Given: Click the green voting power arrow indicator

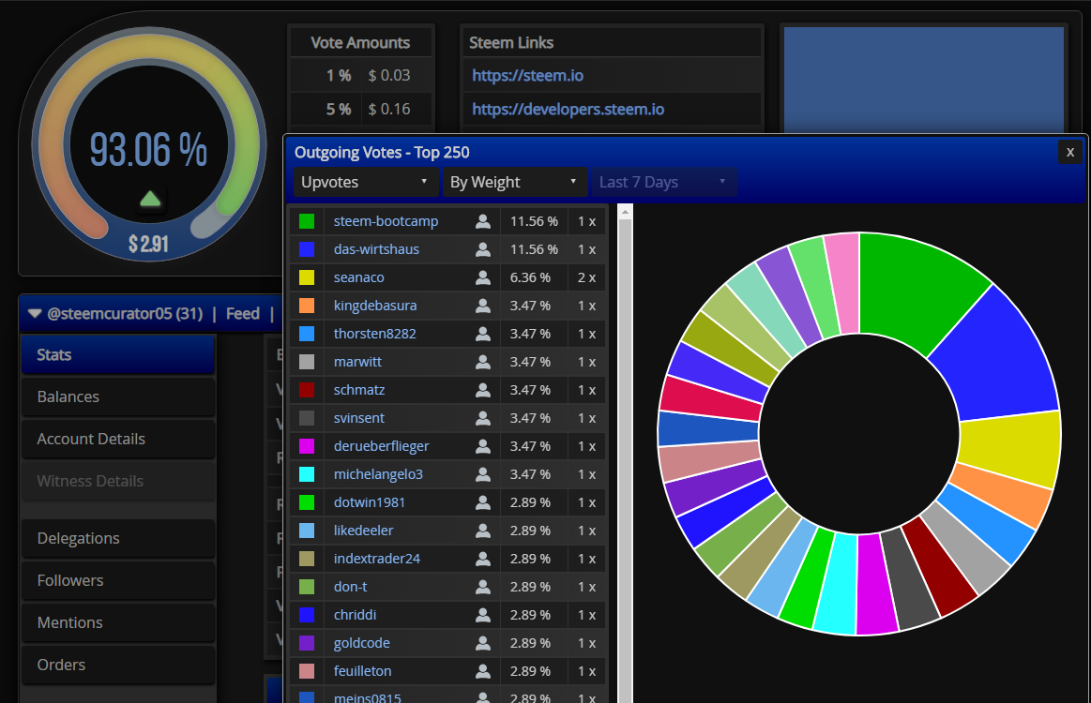Looking at the screenshot, I should tap(150, 200).
